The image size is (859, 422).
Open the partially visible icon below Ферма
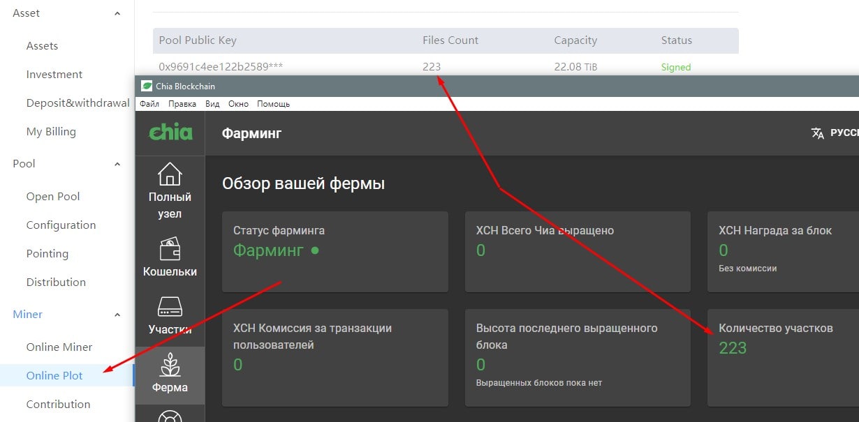(170, 416)
